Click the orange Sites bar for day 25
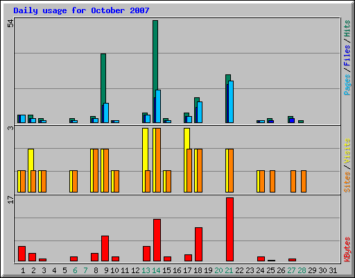 tap(272, 181)
